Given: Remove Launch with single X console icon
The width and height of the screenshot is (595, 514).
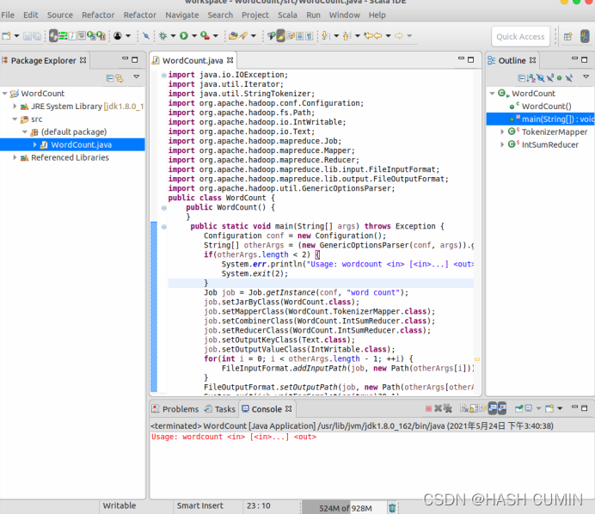Looking at the screenshot, I should pos(439,408).
